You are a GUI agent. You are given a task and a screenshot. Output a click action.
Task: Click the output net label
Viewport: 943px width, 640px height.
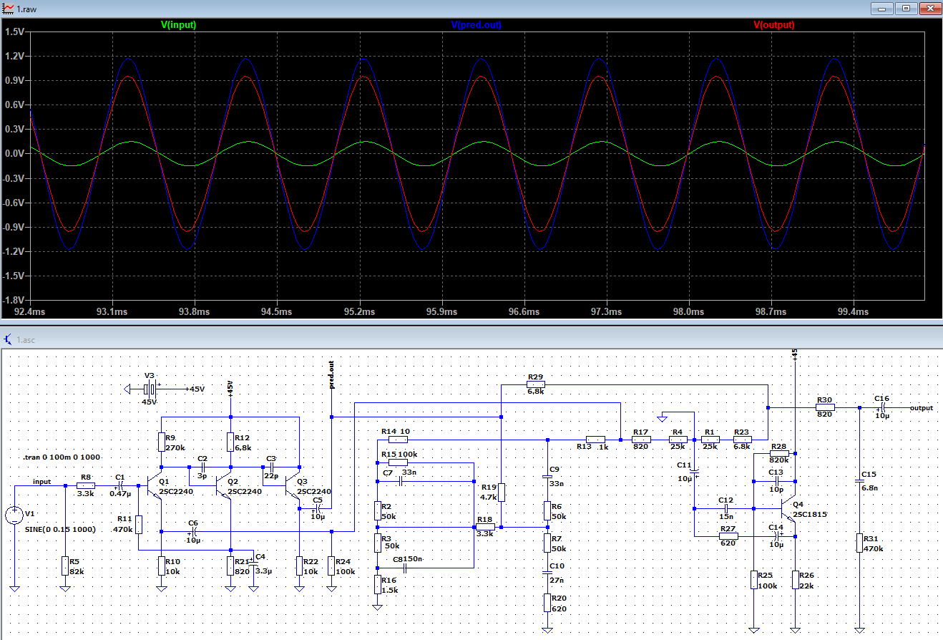(922, 407)
